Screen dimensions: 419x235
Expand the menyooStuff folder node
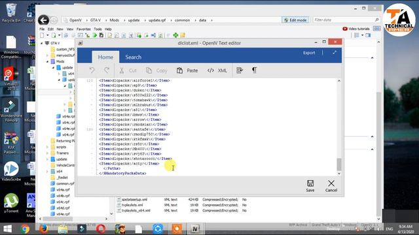pos(48,55)
